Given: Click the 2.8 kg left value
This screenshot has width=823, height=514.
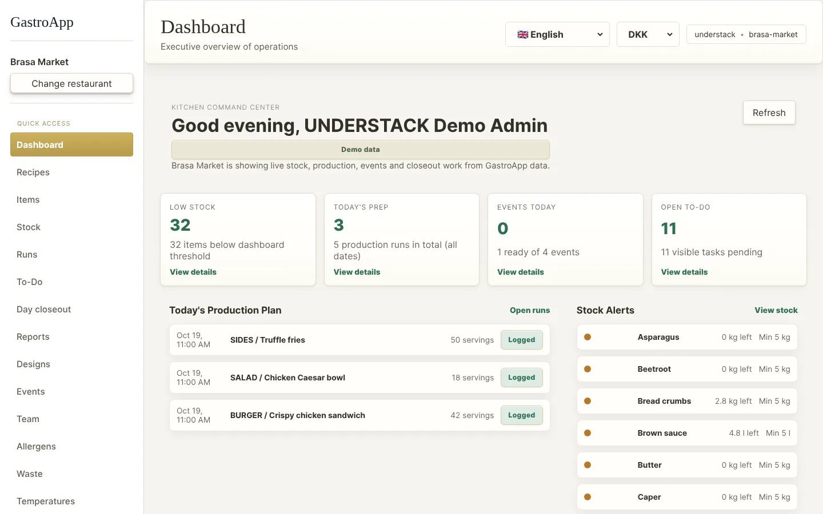Looking at the screenshot, I should click(x=733, y=401).
